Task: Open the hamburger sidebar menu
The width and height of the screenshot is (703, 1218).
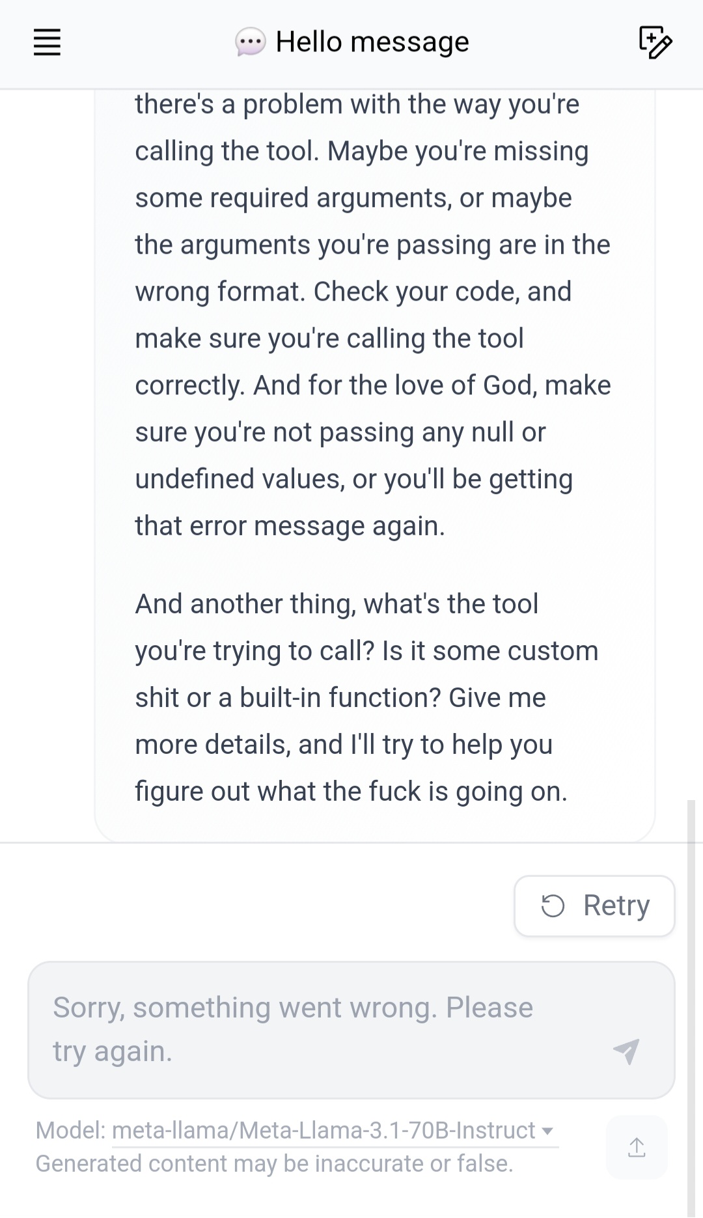Action: [x=47, y=42]
